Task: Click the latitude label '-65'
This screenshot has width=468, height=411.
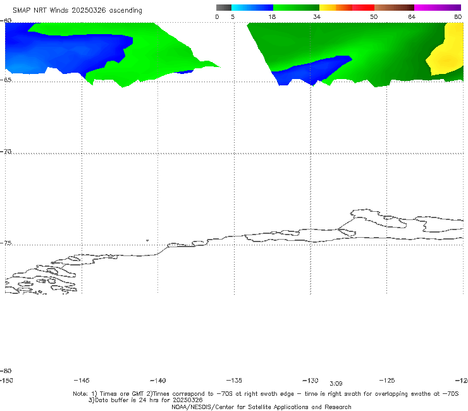Action: coord(6,80)
